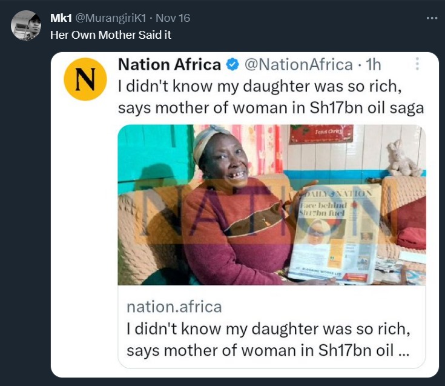Open the quoted tweet's vertical dots menu
445x386 pixels.
[417, 65]
